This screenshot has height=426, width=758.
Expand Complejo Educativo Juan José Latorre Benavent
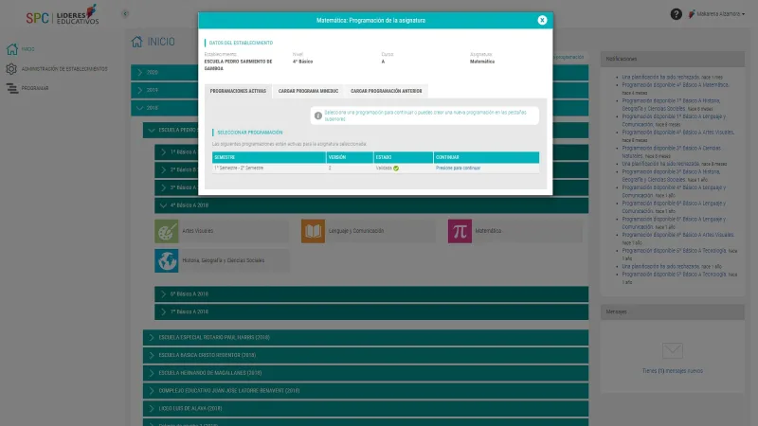pyautogui.click(x=366, y=391)
